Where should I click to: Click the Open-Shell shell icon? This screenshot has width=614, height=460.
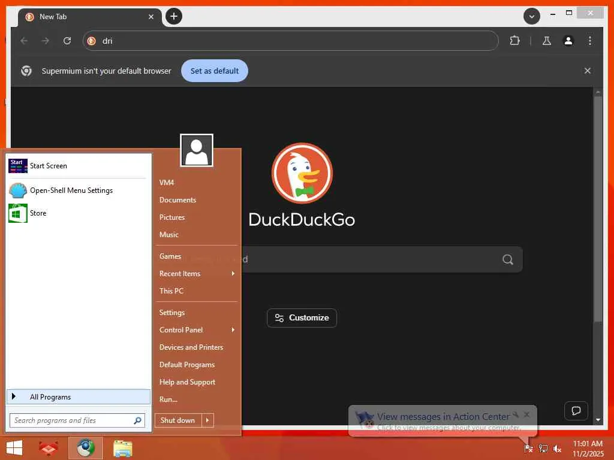tap(18, 190)
